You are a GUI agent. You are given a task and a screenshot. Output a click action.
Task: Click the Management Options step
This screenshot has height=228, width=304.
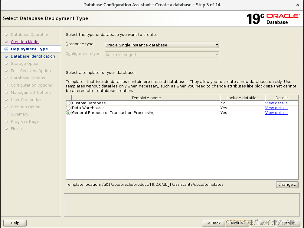coord(31,93)
